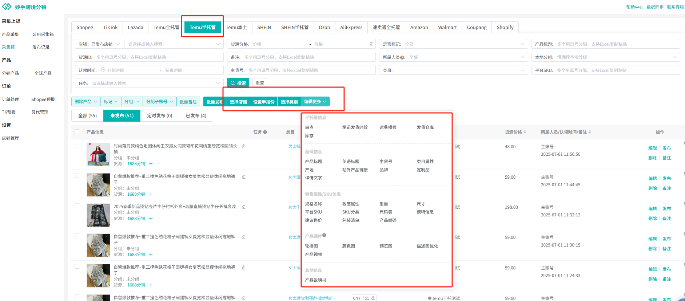Click the 批量发布 button
This screenshot has height=301, width=685.
(215, 102)
